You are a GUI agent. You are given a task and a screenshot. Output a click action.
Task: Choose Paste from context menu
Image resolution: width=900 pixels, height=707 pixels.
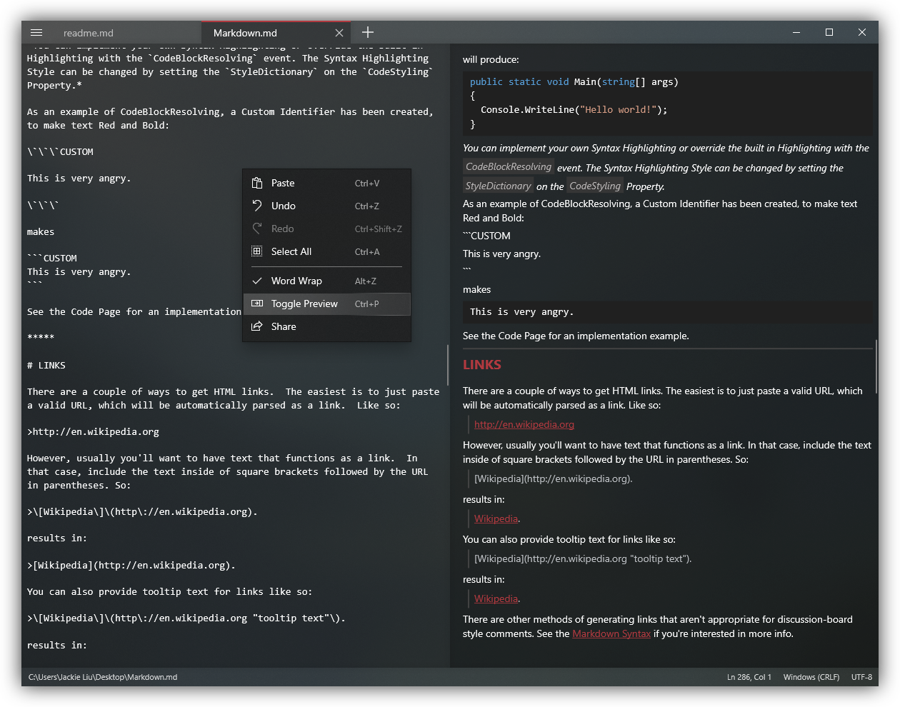(x=326, y=183)
